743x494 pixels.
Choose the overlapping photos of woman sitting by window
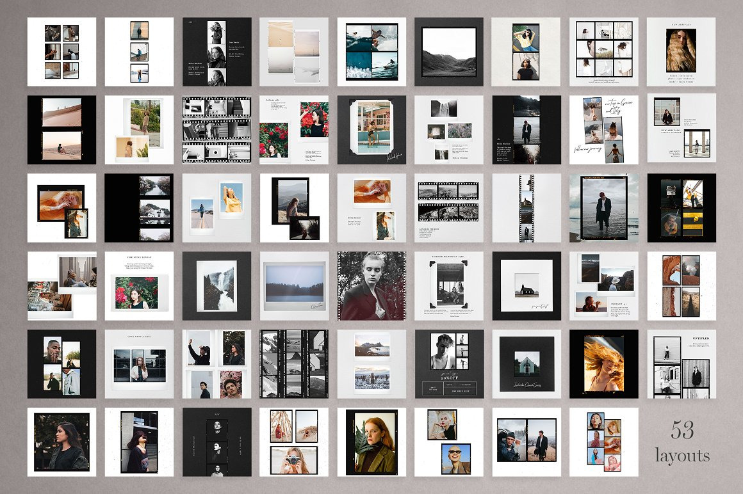61,286
